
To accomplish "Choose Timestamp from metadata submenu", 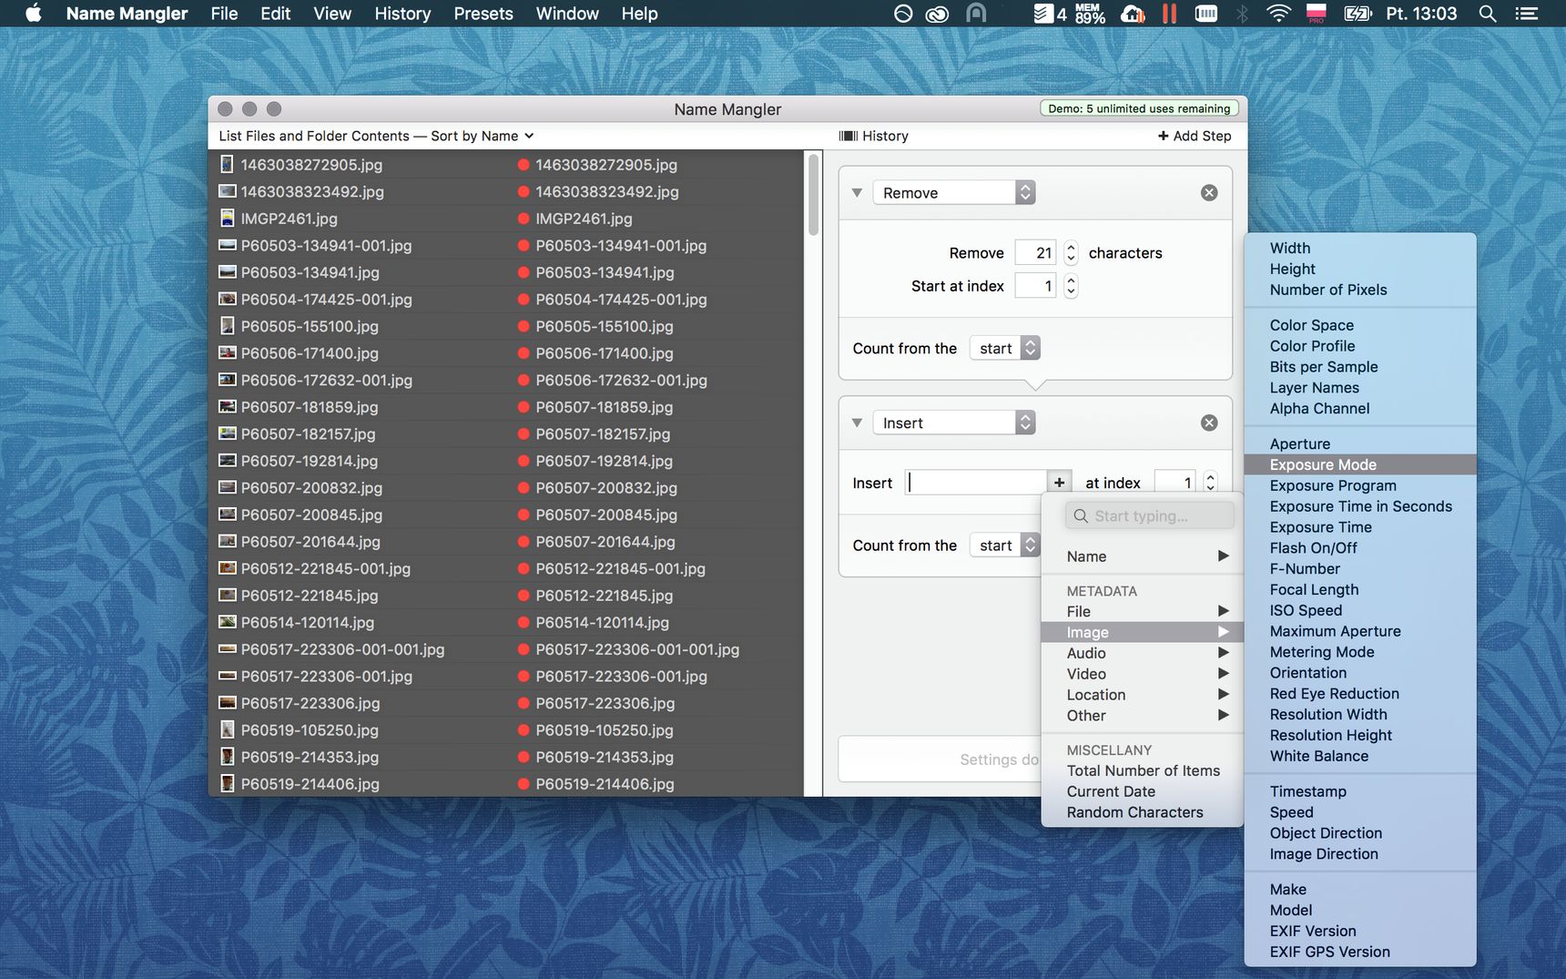I will (x=1359, y=792).
